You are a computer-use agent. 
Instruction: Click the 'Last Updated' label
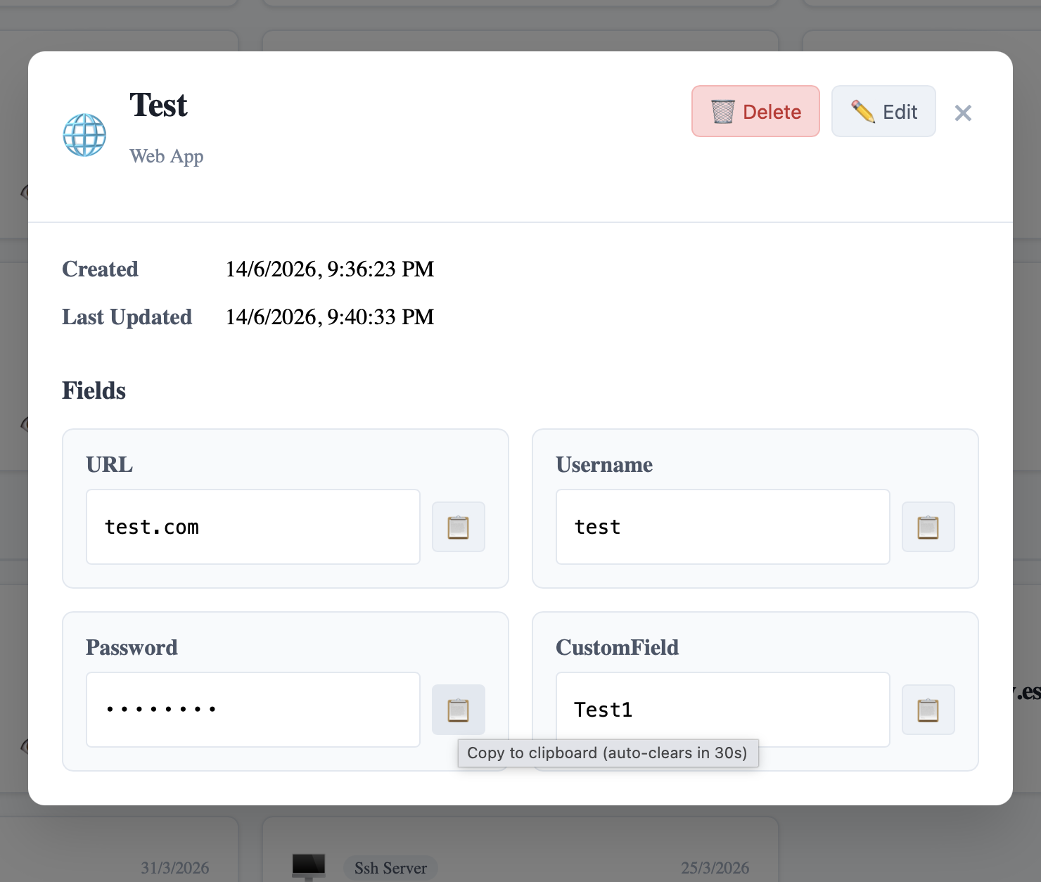127,317
